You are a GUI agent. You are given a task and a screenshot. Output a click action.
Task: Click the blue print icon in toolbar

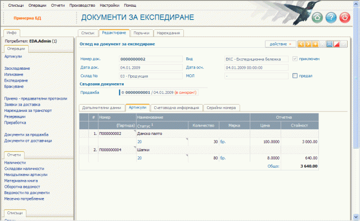point(330,44)
